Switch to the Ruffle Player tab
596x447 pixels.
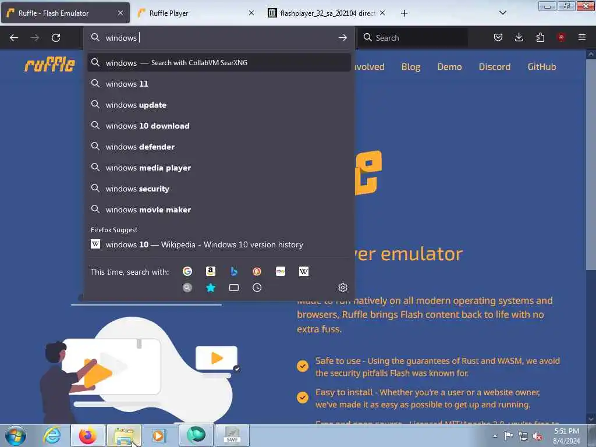[196, 13]
